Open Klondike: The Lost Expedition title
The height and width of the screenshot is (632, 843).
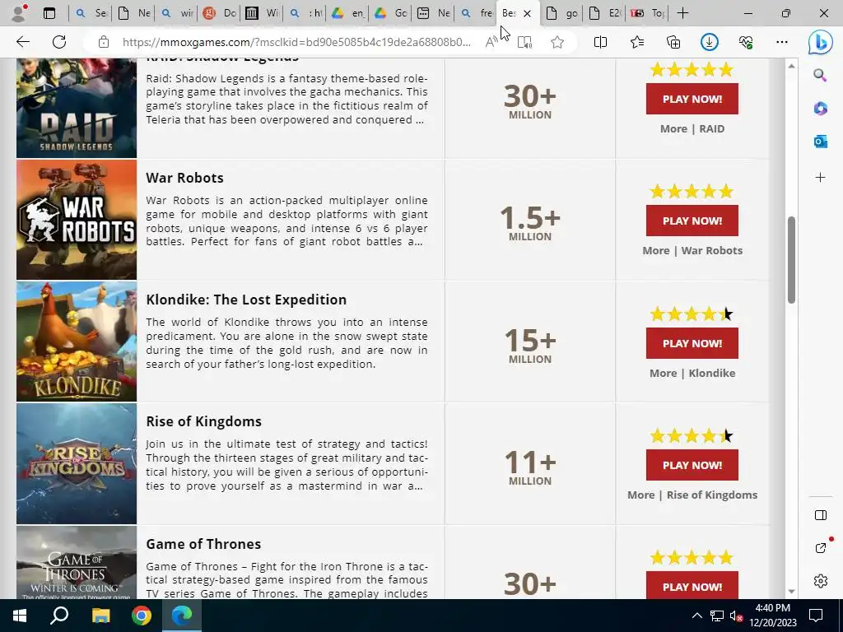[x=246, y=300]
